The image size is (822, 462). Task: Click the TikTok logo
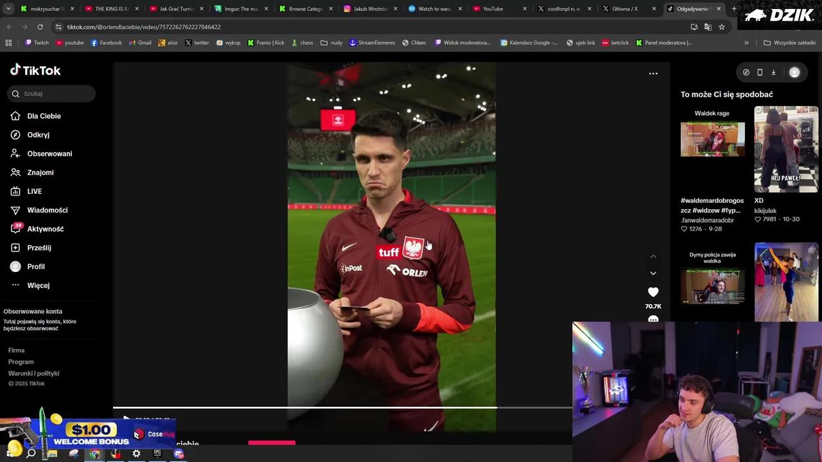[35, 70]
